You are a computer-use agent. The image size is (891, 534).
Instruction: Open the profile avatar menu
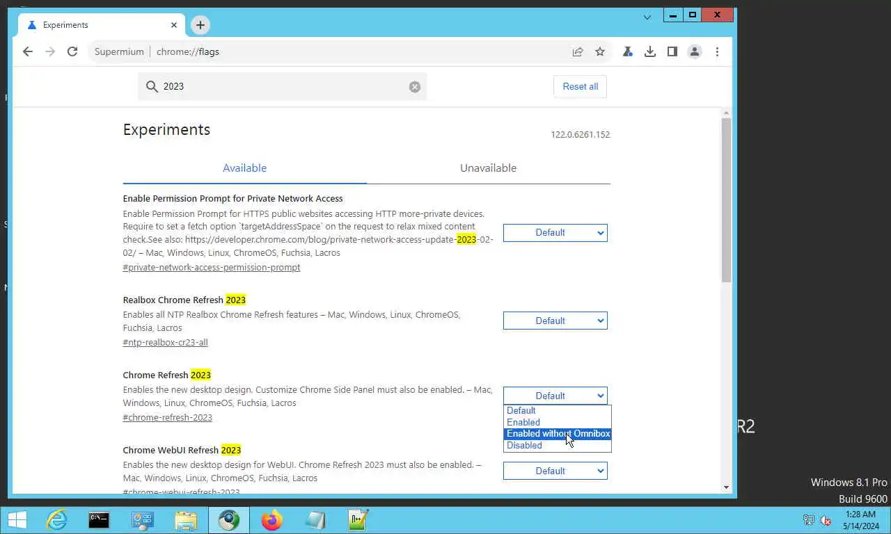[695, 51]
